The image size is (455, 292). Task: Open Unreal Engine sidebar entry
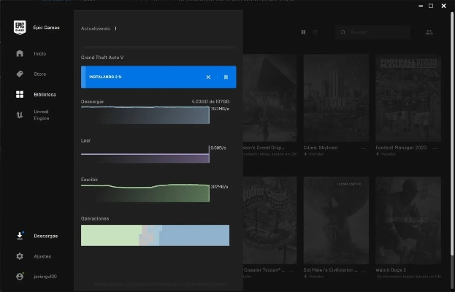(x=41, y=115)
